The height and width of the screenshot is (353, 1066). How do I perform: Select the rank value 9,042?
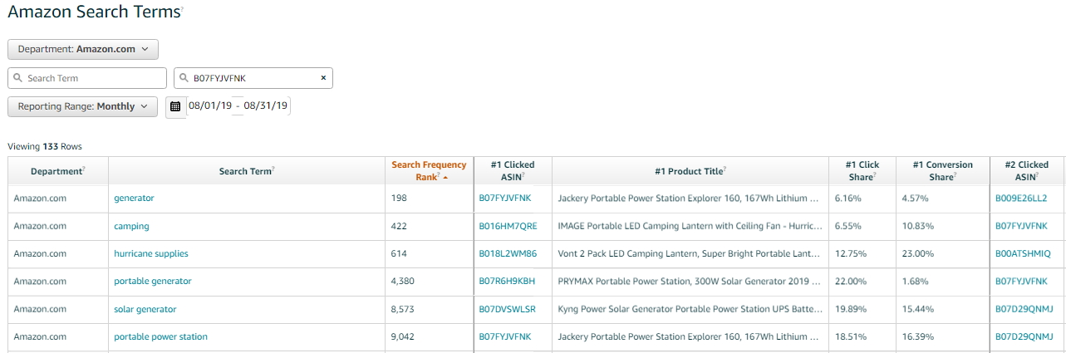click(402, 336)
